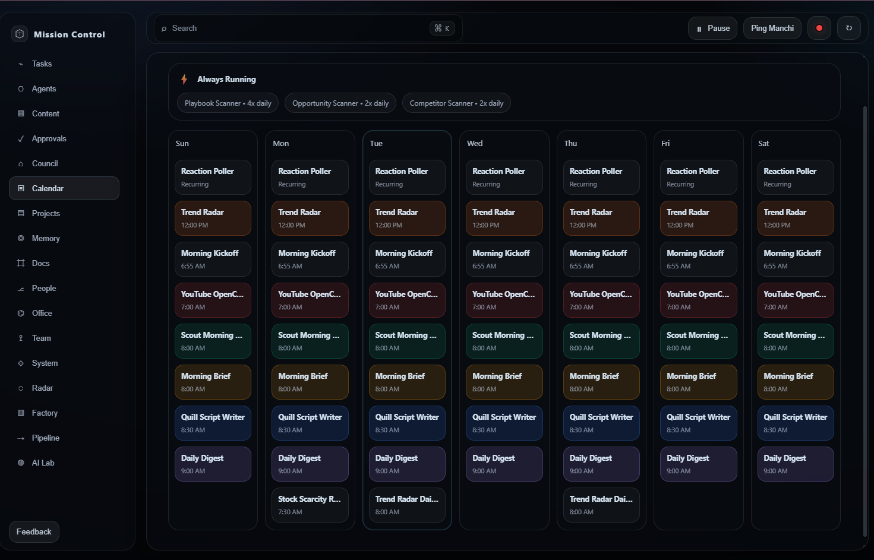Switch to the Projects section
Viewport: 874px width, 560px height.
pos(46,213)
